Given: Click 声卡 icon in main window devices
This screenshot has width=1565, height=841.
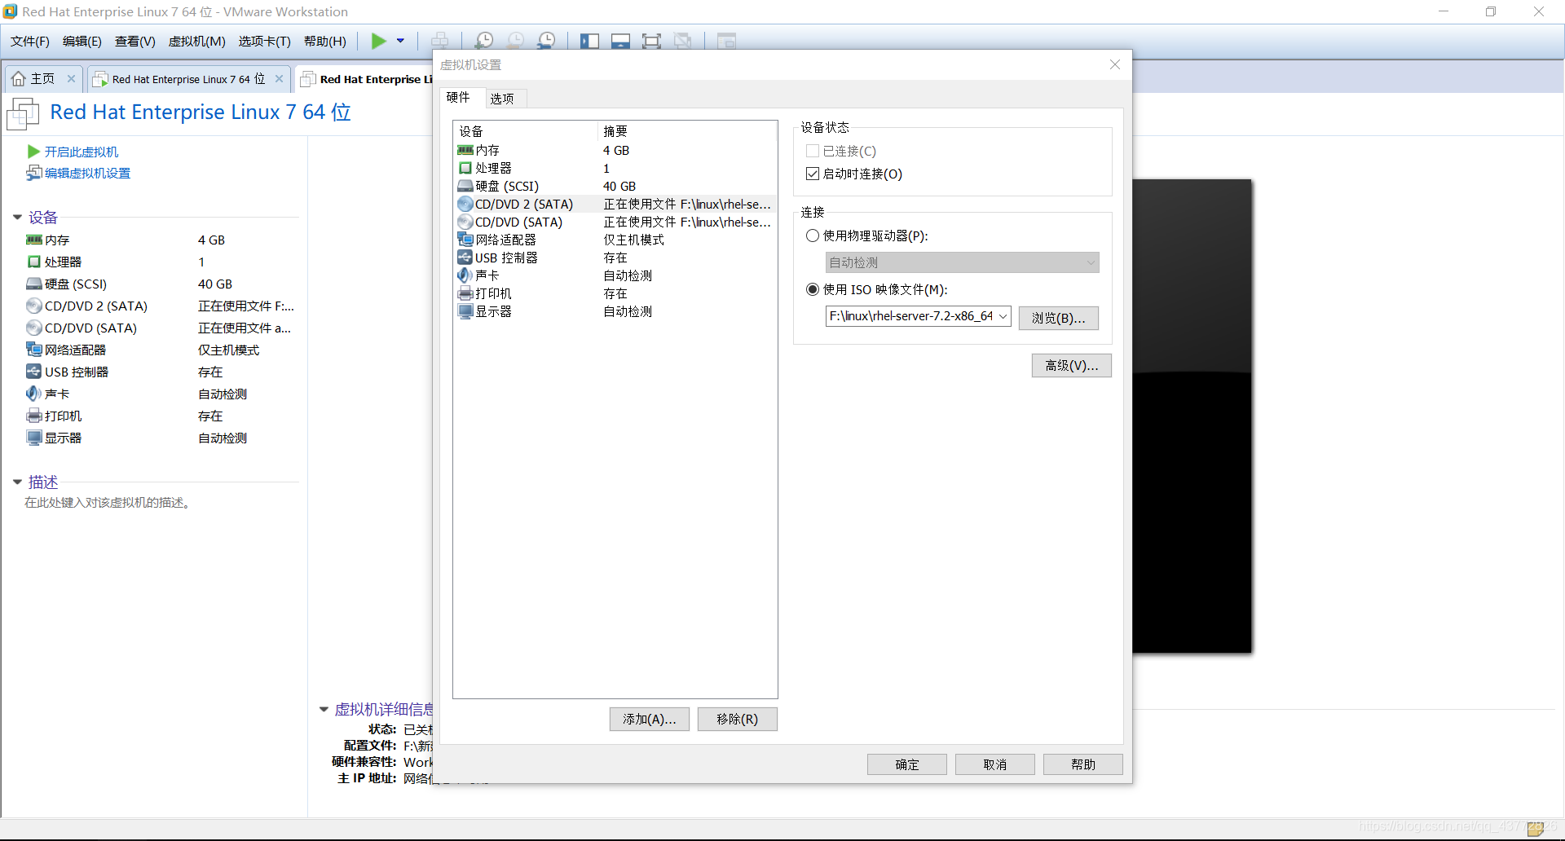Looking at the screenshot, I should coord(33,394).
